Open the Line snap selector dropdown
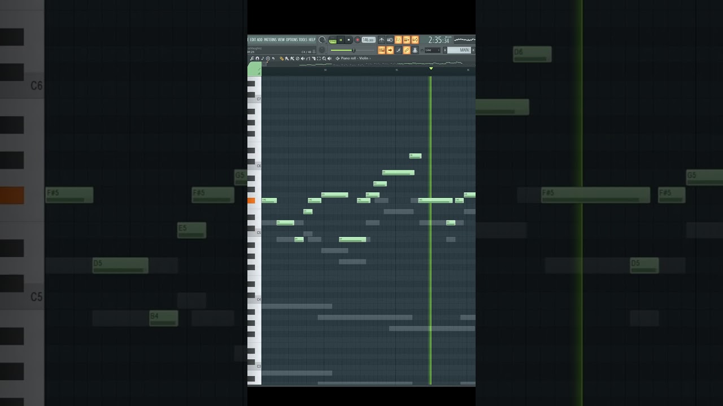Viewport: 723px width, 406px height. pyautogui.click(x=433, y=50)
